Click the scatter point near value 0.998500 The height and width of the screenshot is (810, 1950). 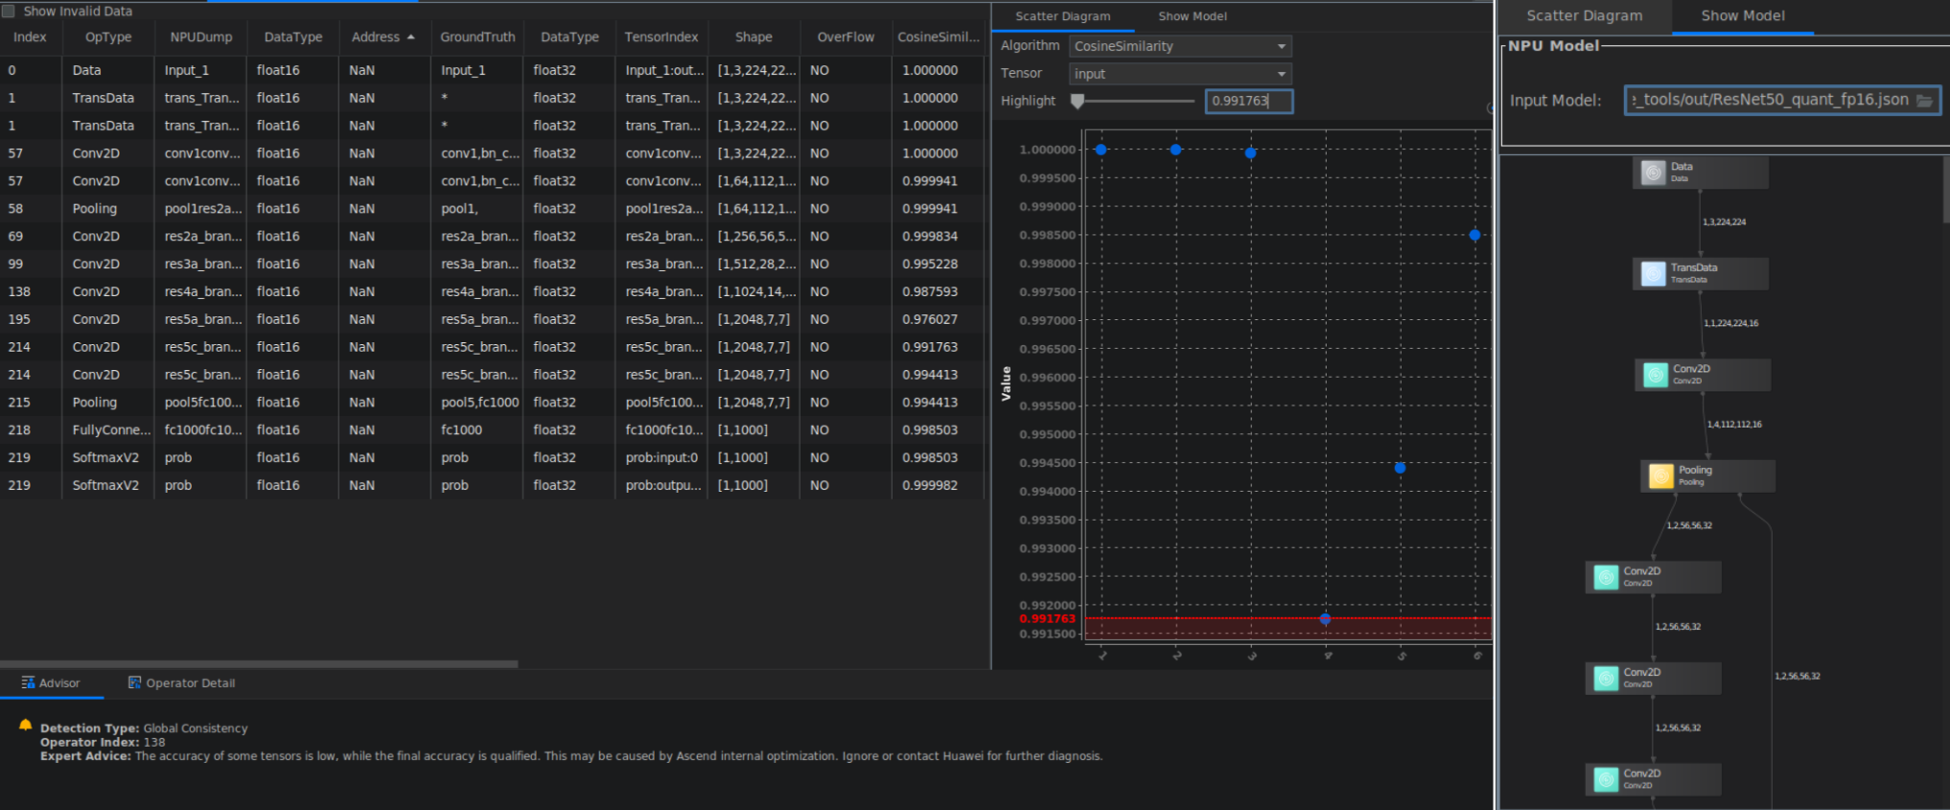coord(1474,235)
